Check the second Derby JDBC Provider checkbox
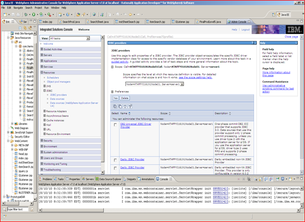This screenshot has height=222, width=305. [x=115, y=168]
